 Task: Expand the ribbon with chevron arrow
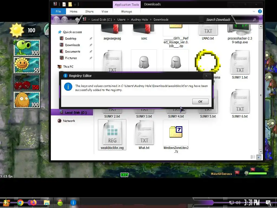[254, 11]
